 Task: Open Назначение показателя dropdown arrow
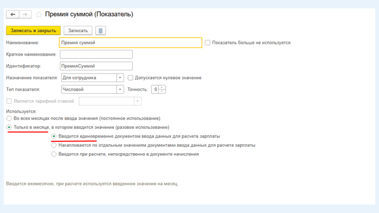(120, 78)
